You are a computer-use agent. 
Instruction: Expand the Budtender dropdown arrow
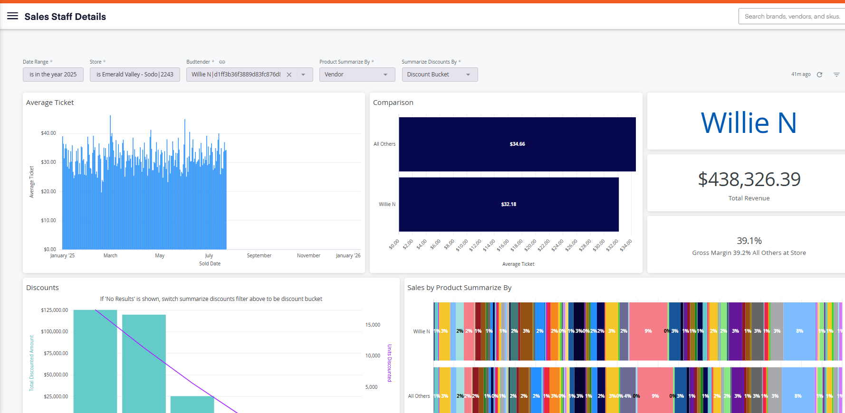[x=303, y=75]
